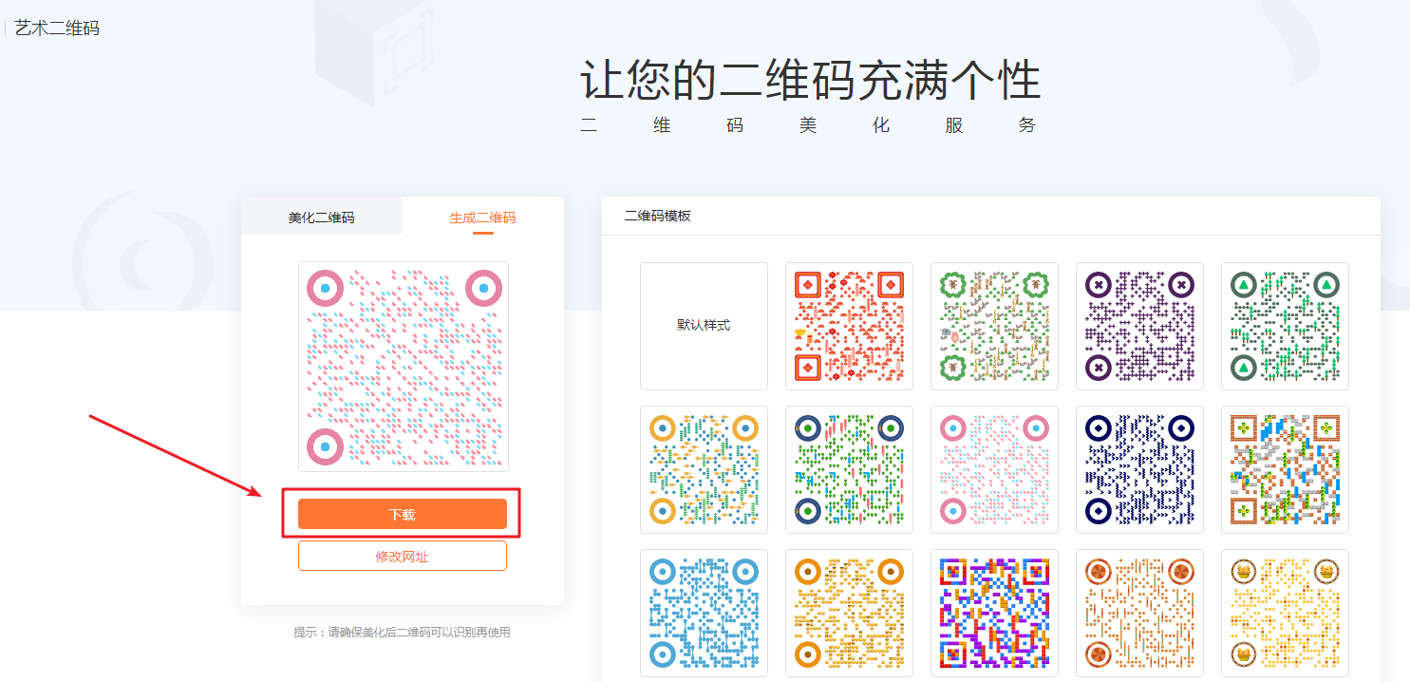
Task: Select the multicolor pixel block QR template
Action: tap(994, 613)
